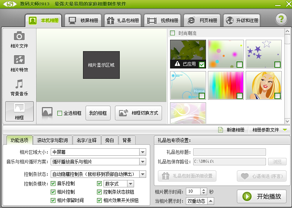Enable the 时尚潮流 category checkbox
The image size is (292, 208).
tap(173, 33)
